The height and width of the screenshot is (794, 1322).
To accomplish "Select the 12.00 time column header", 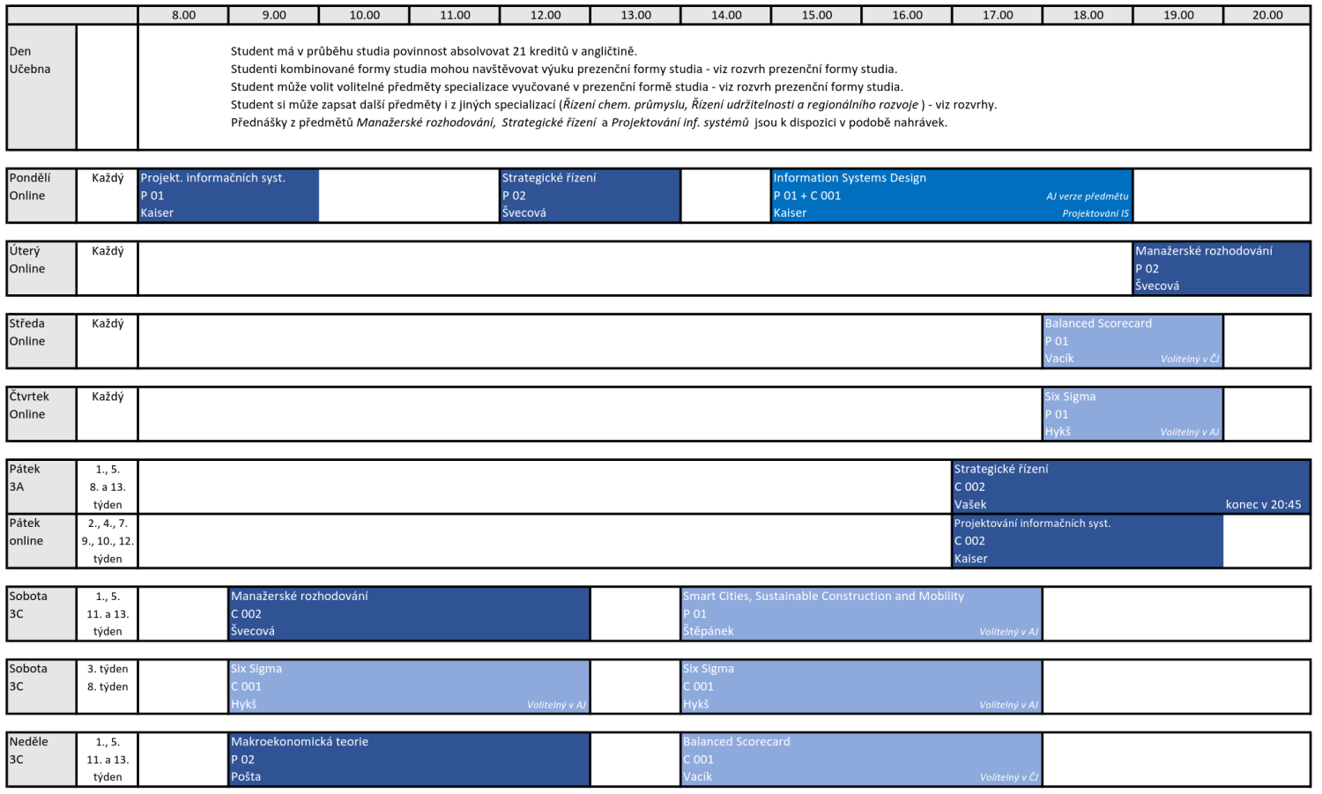I will (546, 15).
